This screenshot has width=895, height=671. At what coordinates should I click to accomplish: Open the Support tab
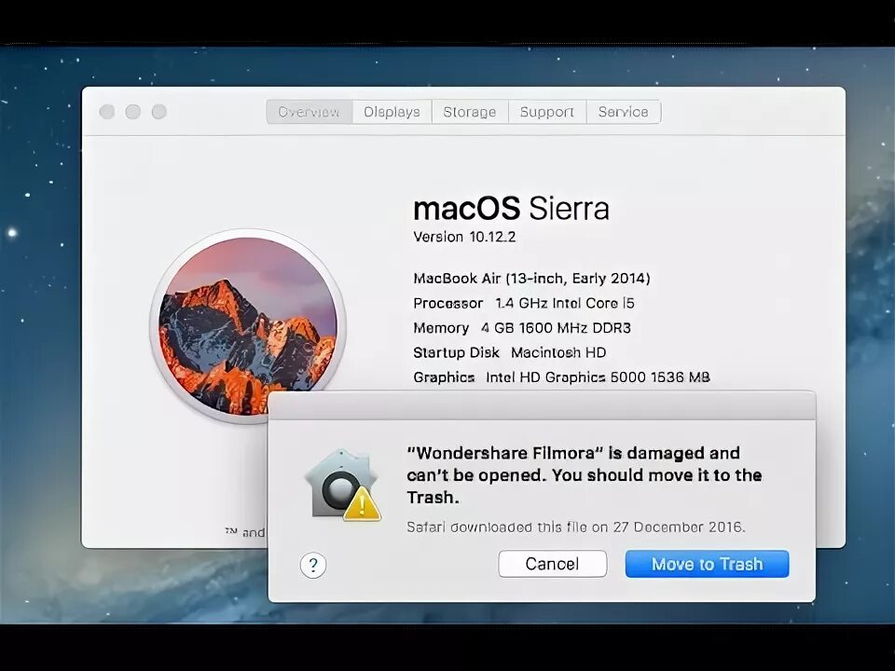[x=547, y=112]
